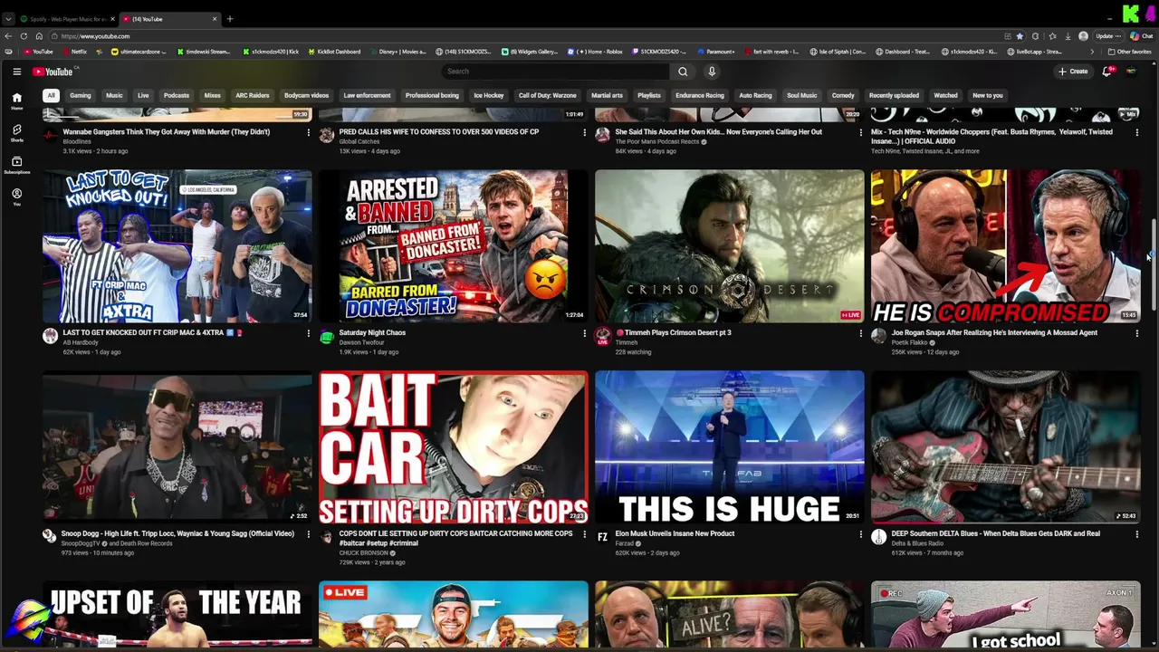Open the account avatar menu in YouTube
The width and height of the screenshot is (1159, 652).
pos(1131,72)
